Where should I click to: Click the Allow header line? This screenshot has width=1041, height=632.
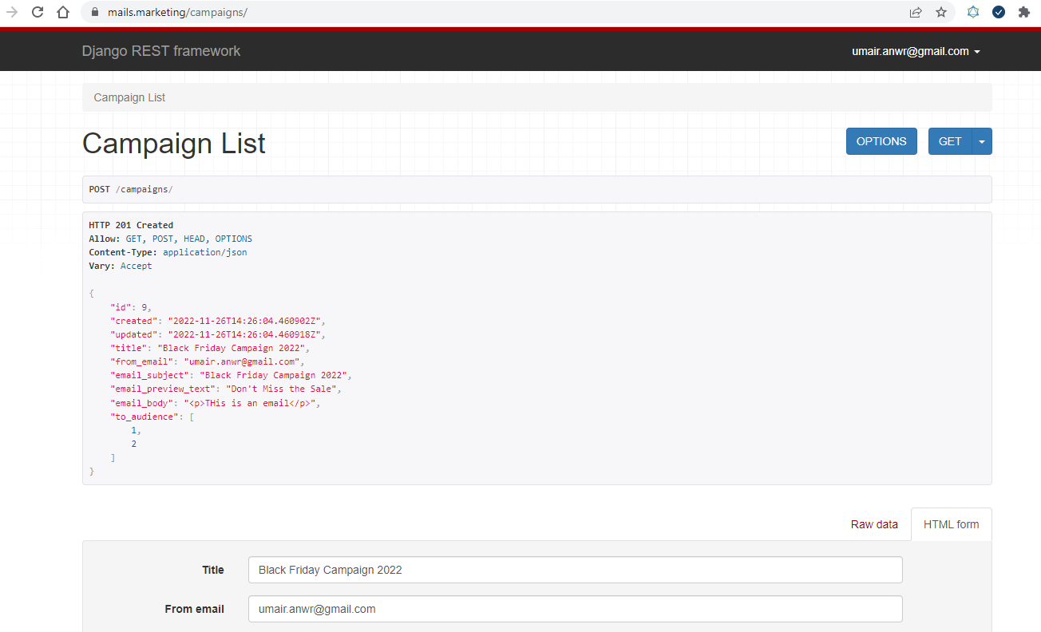pos(171,239)
